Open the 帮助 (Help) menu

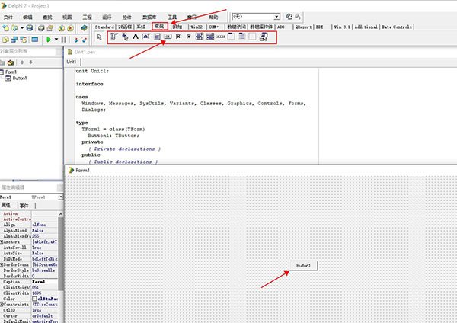tap(213, 18)
